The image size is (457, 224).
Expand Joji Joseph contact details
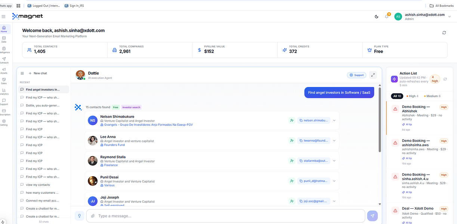pyautogui.click(x=334, y=201)
